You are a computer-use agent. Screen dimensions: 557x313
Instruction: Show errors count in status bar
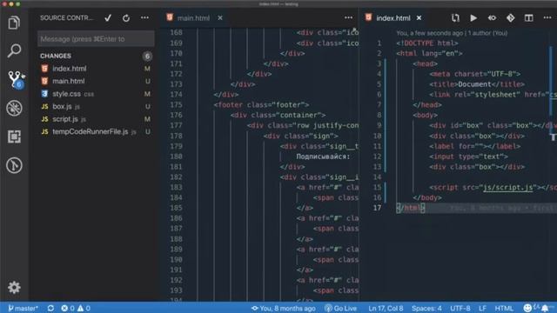pyautogui.click(x=68, y=308)
